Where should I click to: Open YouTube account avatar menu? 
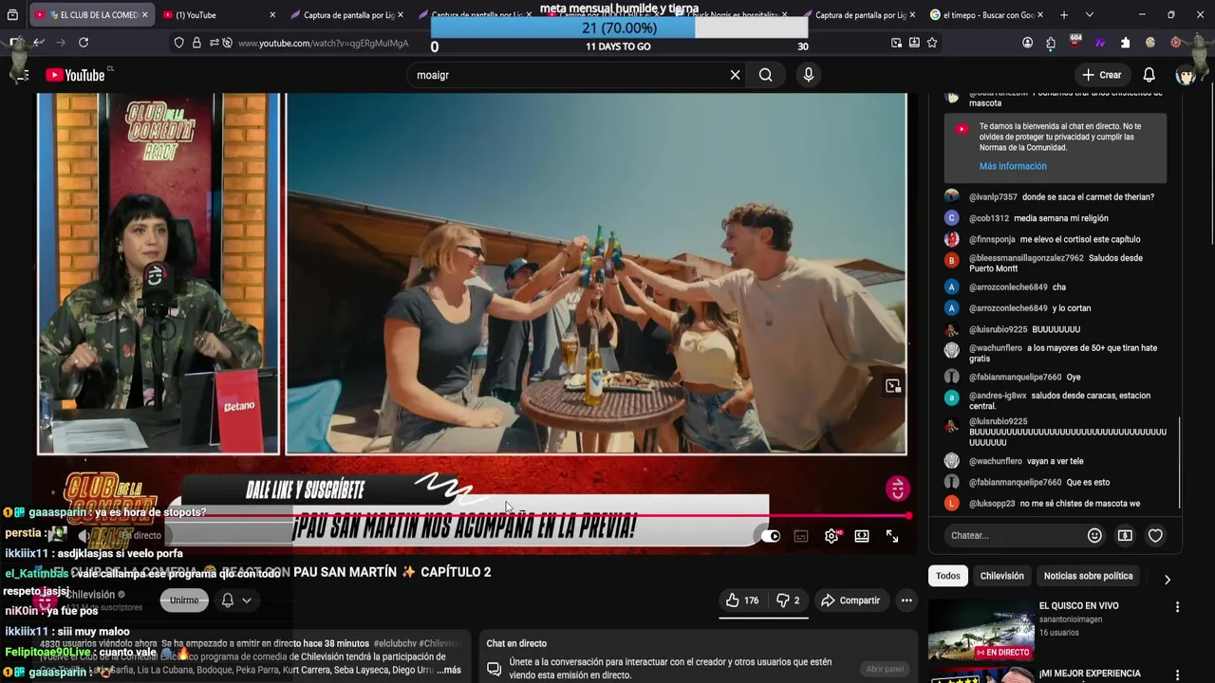click(1186, 75)
